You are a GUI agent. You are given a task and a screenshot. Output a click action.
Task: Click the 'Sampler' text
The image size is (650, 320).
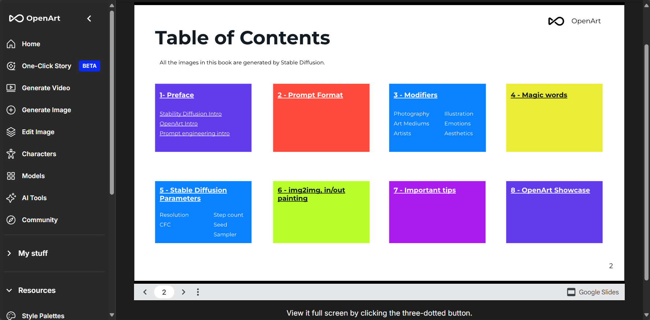tap(225, 235)
